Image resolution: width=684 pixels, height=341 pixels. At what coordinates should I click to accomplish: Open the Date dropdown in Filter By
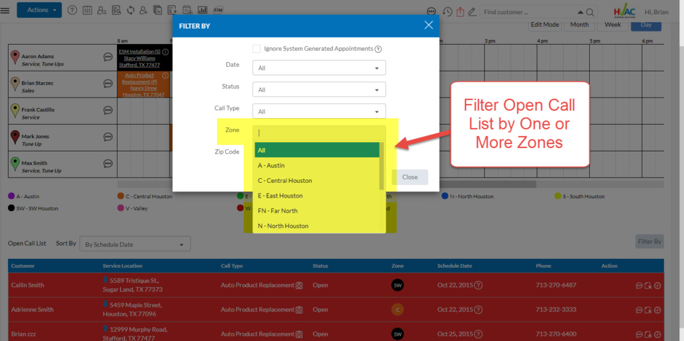pyautogui.click(x=319, y=68)
